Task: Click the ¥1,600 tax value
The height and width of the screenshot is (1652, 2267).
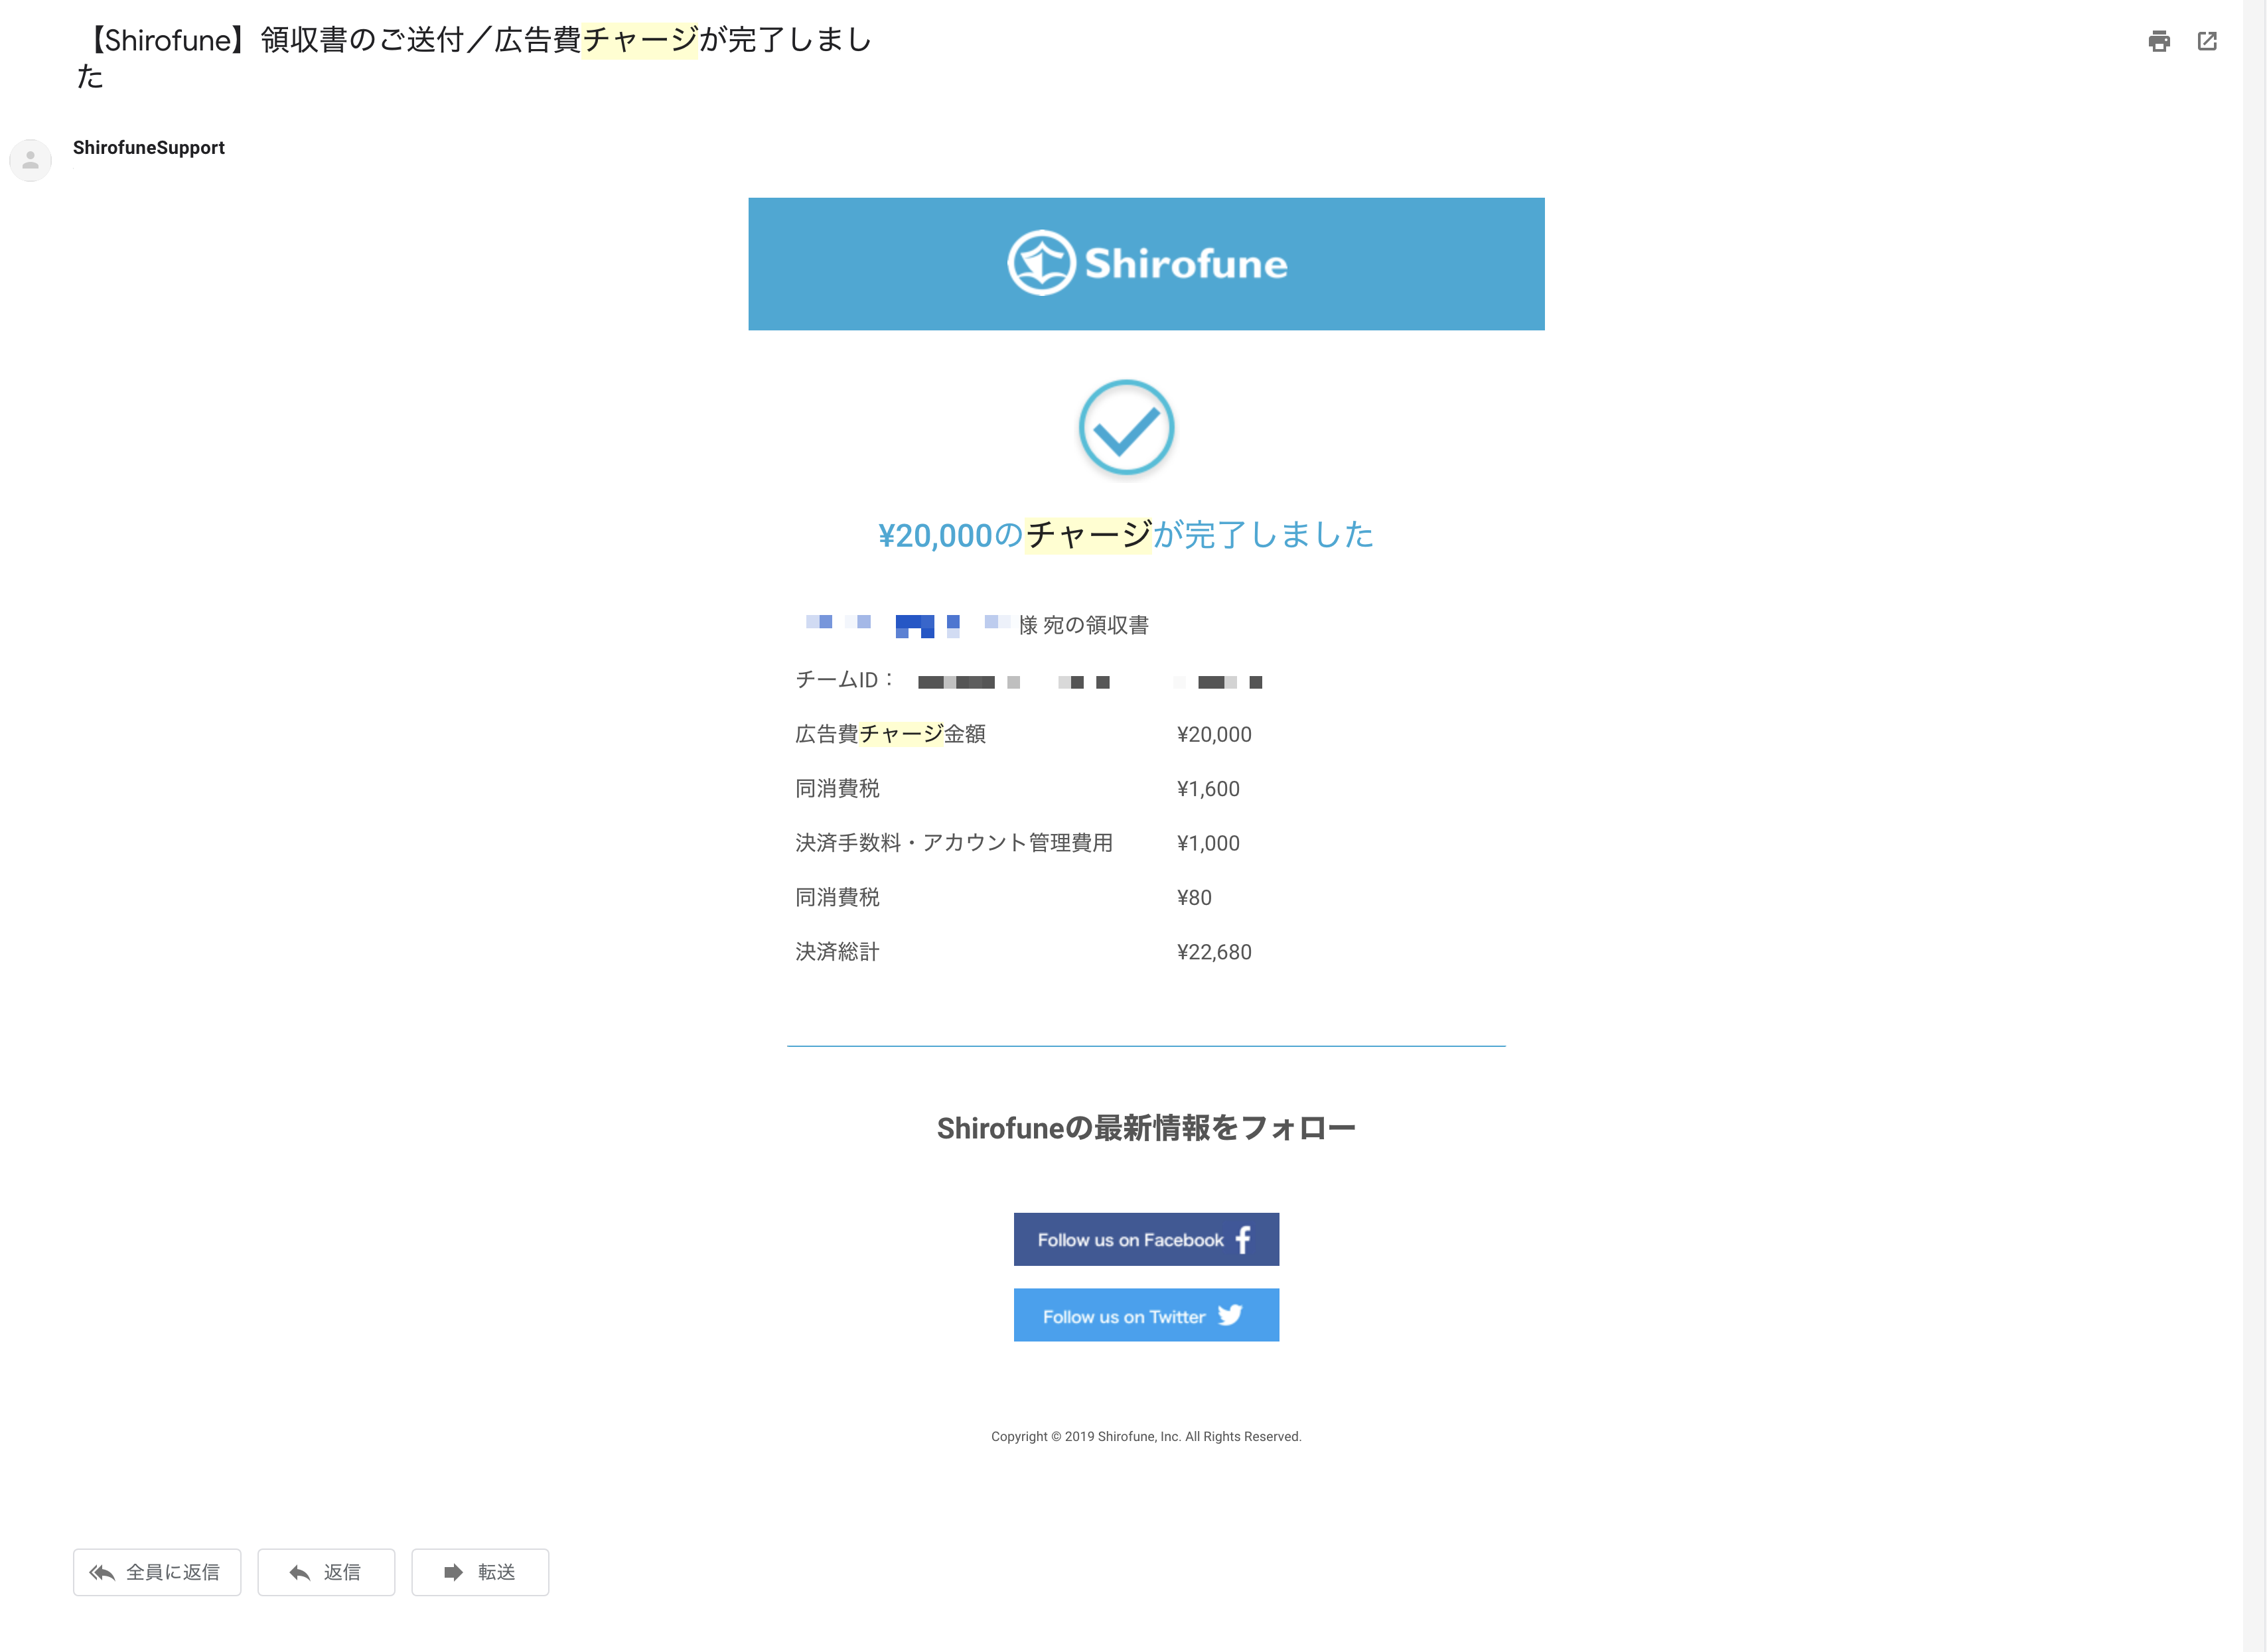Action: click(1208, 789)
